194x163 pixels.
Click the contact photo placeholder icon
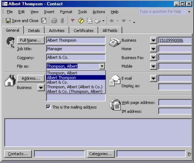[10, 42]
